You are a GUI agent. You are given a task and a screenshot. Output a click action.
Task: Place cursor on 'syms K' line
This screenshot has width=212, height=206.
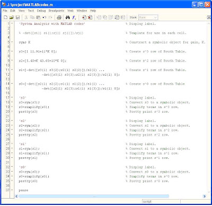[24, 42]
